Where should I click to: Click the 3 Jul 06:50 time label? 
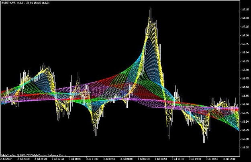point(161,159)
